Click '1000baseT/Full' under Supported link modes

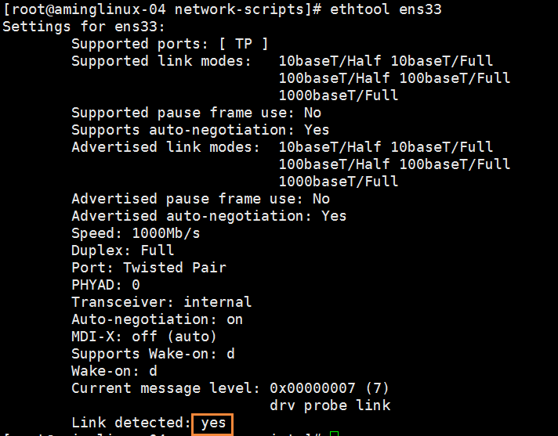pyautogui.click(x=339, y=95)
